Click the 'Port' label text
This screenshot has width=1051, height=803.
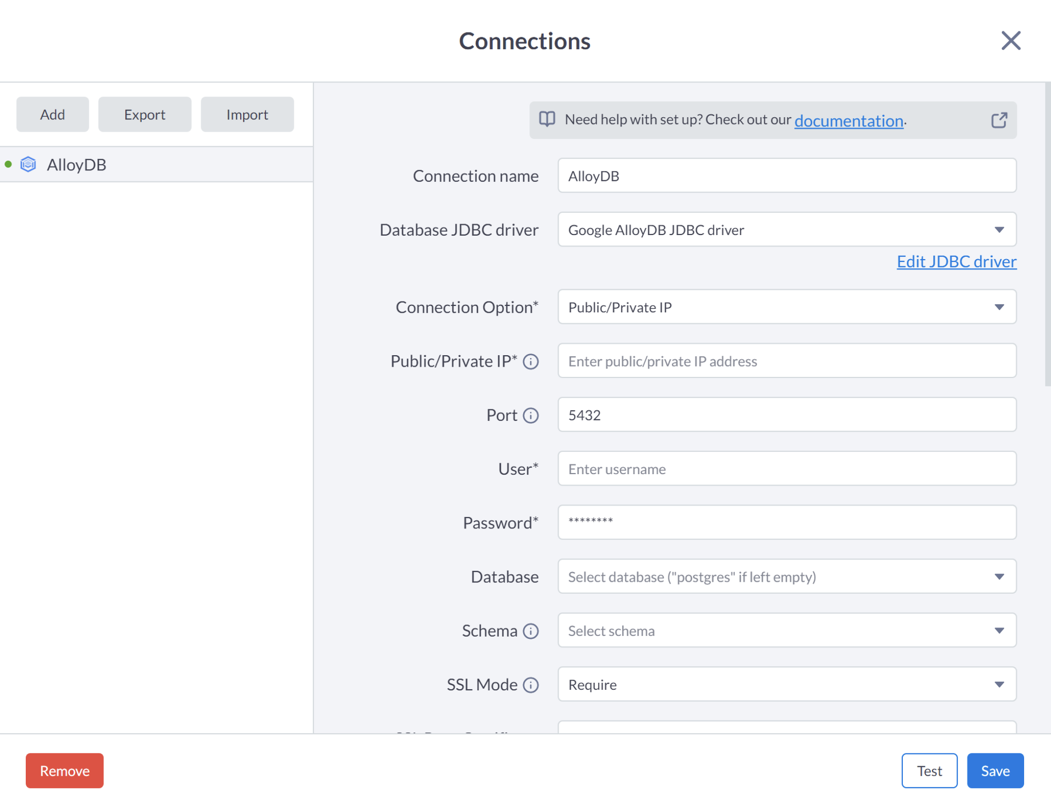coord(501,415)
